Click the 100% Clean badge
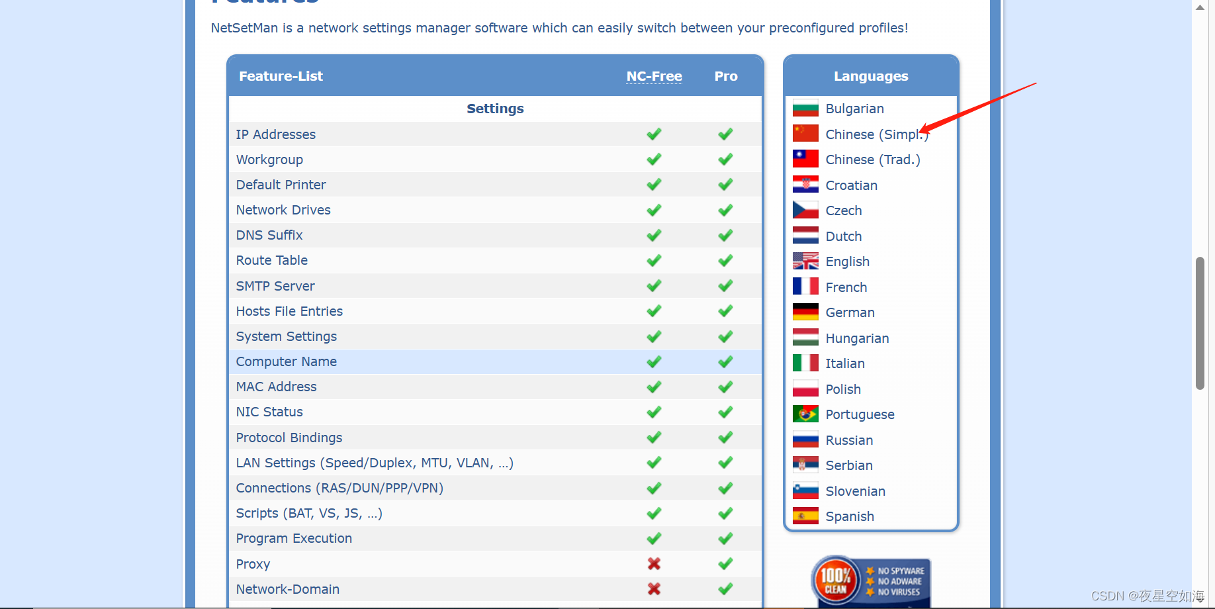Screen dimensions: 1215x609 coord(871,581)
